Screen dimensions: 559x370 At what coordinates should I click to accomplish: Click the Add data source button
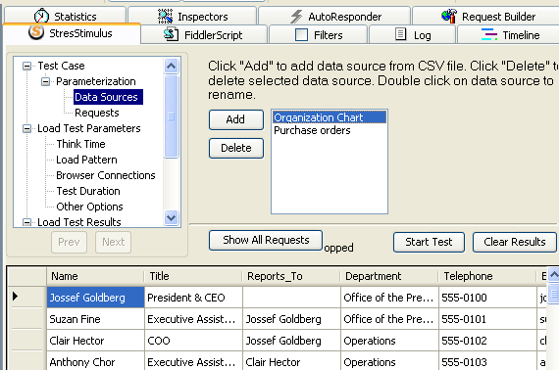(x=236, y=119)
